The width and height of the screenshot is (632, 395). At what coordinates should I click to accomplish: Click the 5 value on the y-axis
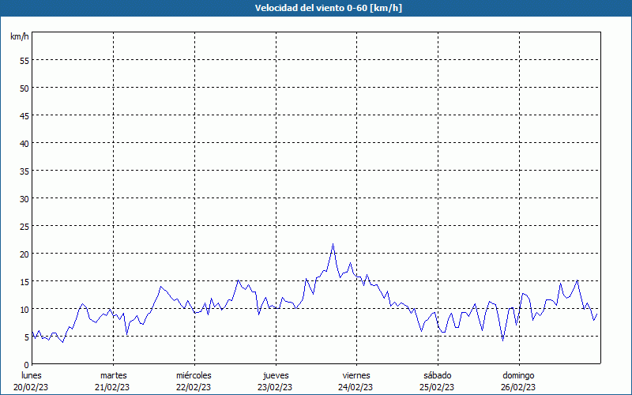[x=27, y=337]
